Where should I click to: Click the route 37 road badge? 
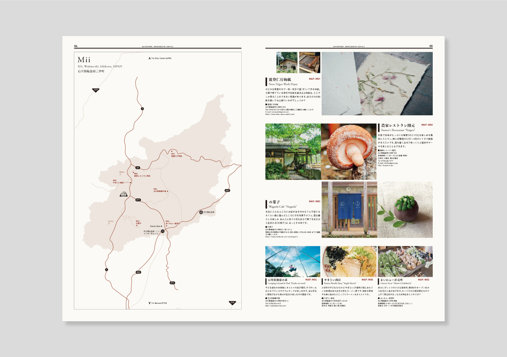point(137,168)
